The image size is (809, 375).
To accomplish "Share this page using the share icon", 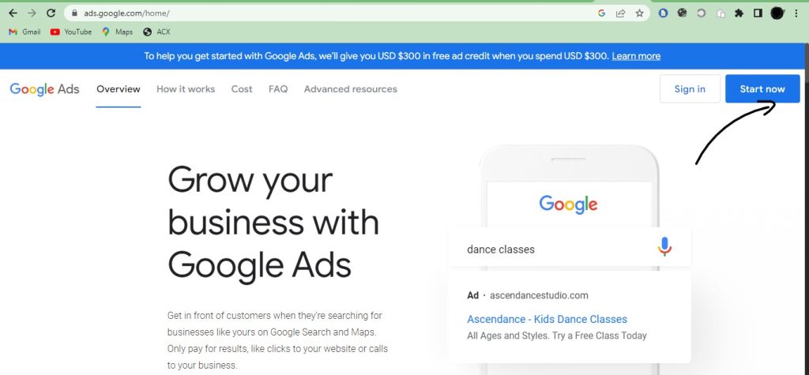I will coord(621,13).
